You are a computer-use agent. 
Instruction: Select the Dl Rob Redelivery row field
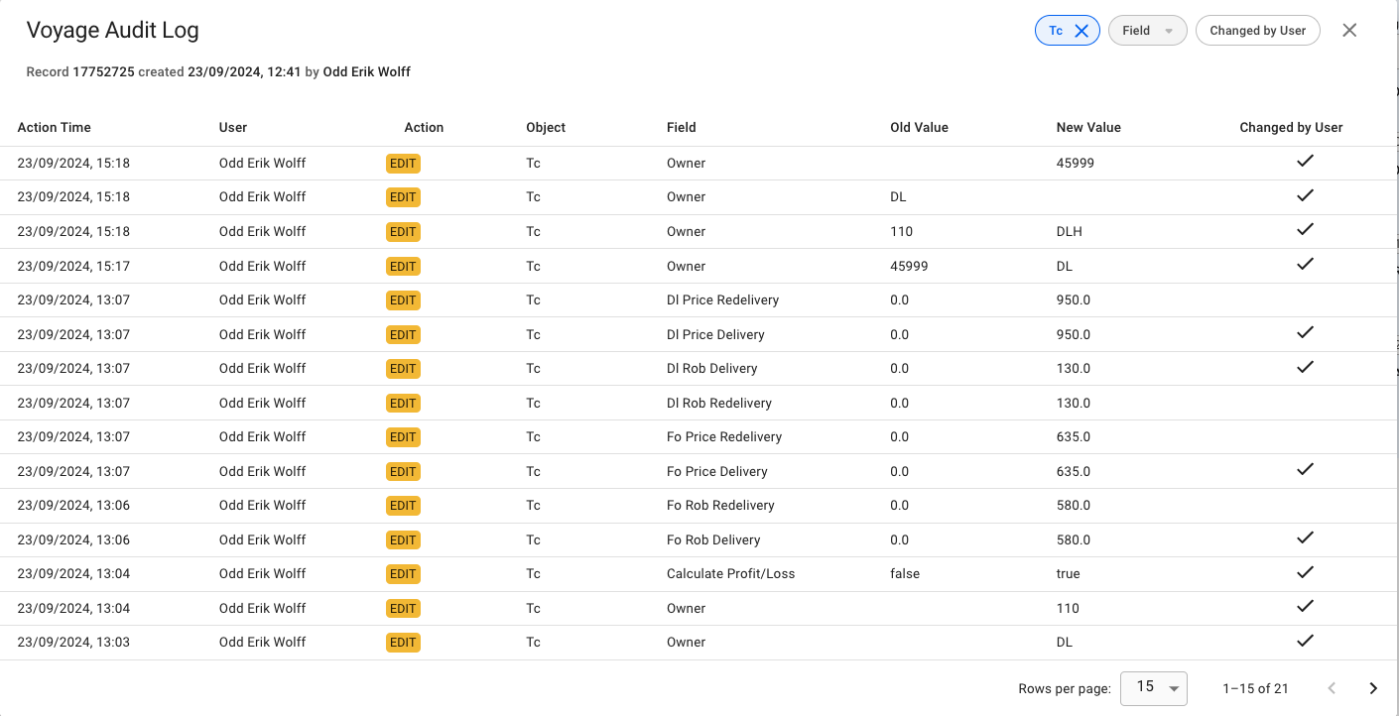click(x=718, y=403)
